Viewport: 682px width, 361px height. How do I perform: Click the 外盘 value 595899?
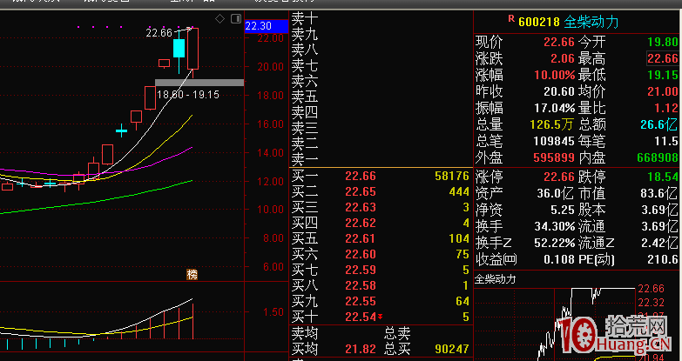pyautogui.click(x=556, y=157)
